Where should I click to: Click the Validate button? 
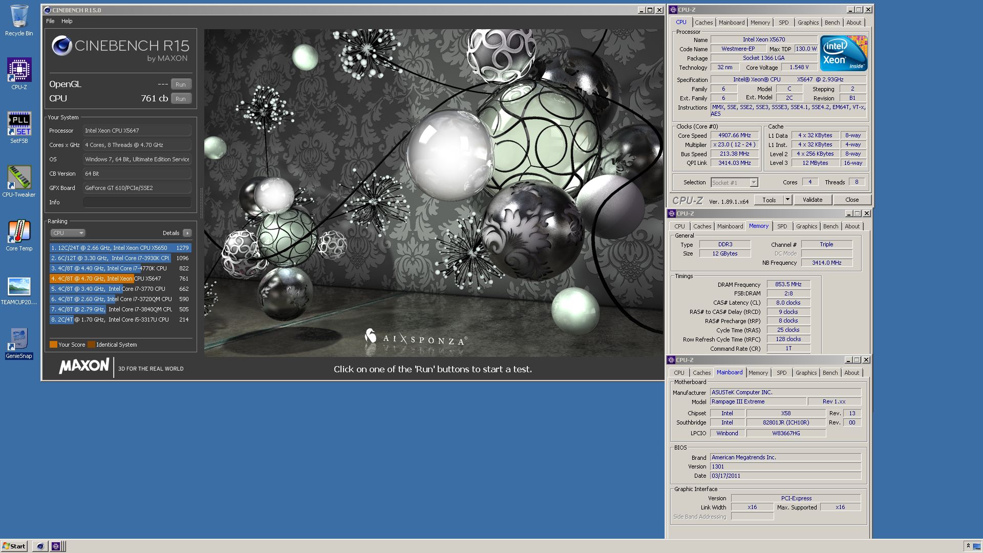click(x=813, y=200)
